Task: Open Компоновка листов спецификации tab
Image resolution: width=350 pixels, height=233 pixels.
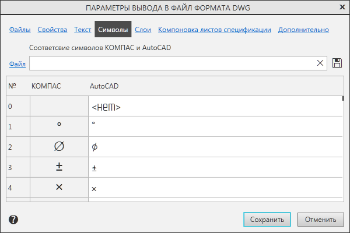Action: (x=214, y=29)
